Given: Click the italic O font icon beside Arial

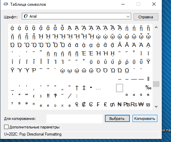Looking at the screenshot, I should (x=26, y=16).
